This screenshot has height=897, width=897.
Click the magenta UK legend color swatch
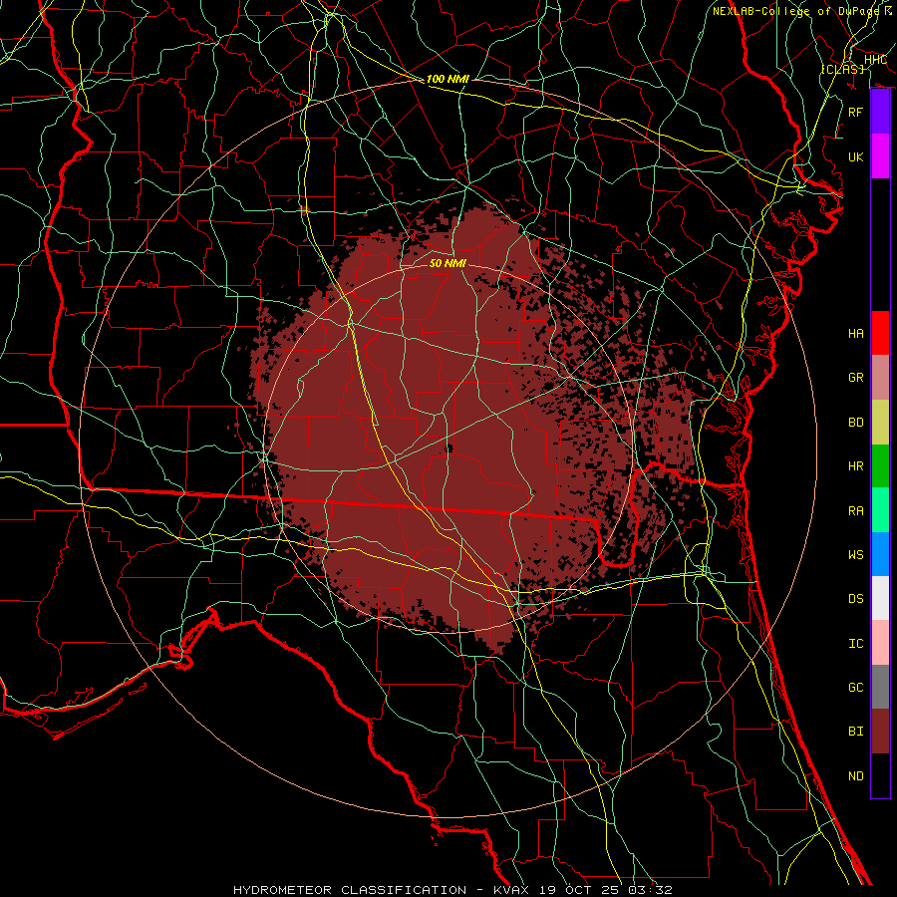[880, 156]
